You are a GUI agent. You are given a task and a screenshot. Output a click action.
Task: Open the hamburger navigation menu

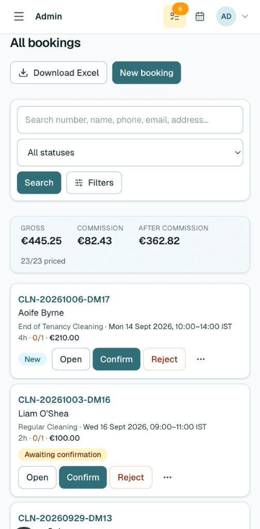(19, 16)
